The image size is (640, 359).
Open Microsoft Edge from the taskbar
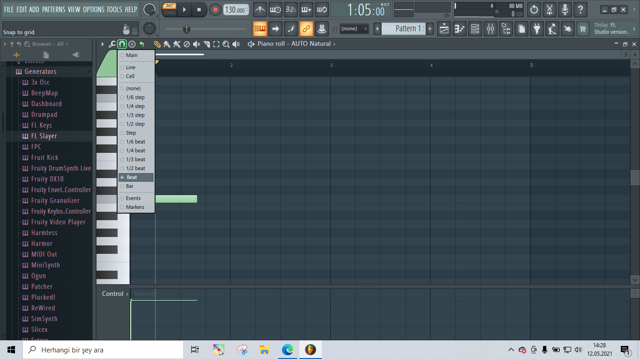click(x=287, y=350)
